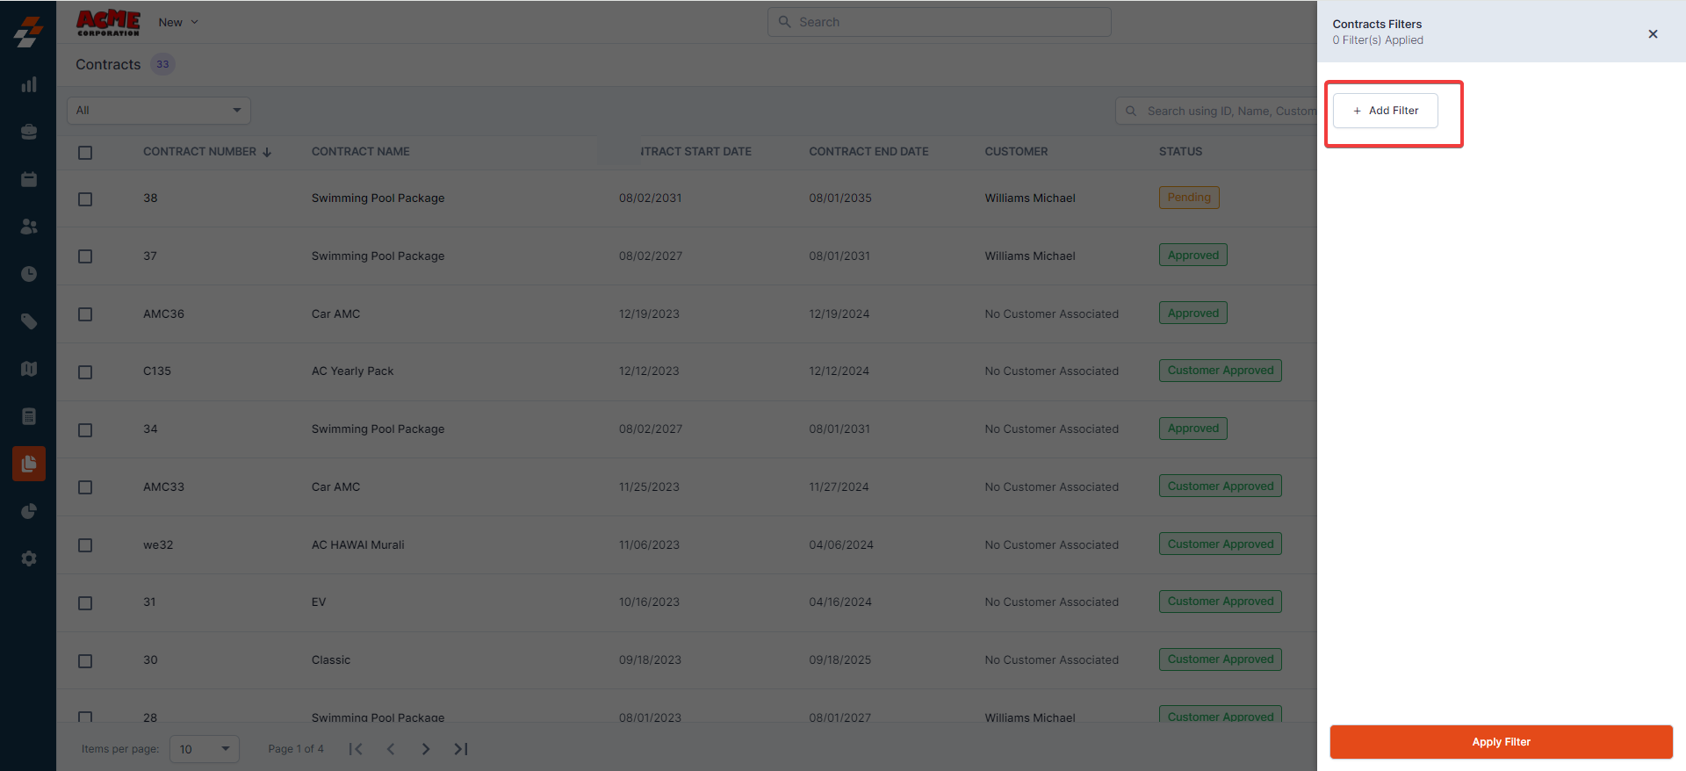This screenshot has width=1686, height=771.
Task: Click the Add Filter button
Action: (1386, 111)
